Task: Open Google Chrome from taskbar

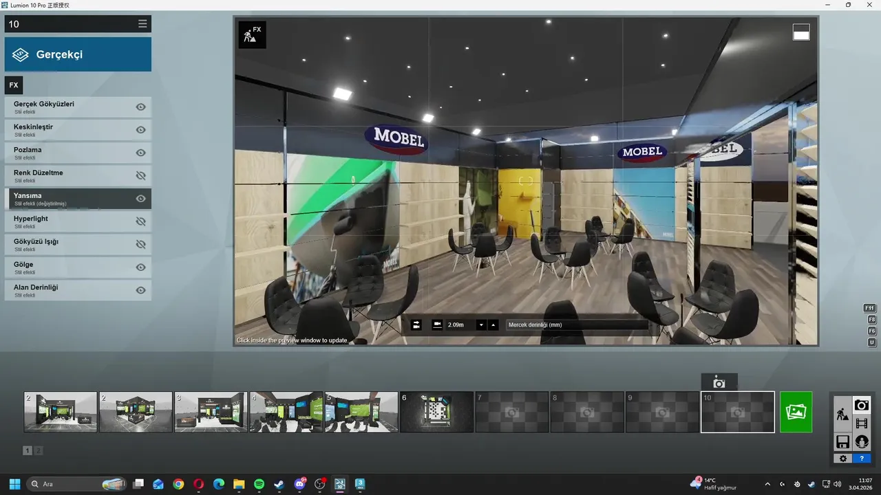Action: 178,484
